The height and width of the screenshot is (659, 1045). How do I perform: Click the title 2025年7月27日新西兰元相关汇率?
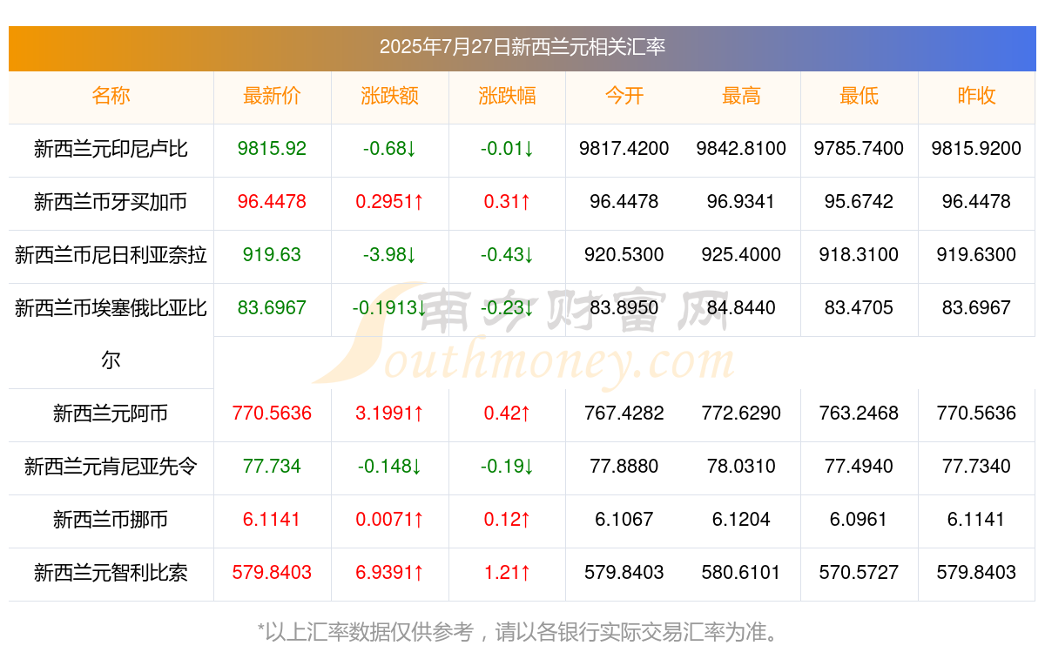(x=522, y=47)
